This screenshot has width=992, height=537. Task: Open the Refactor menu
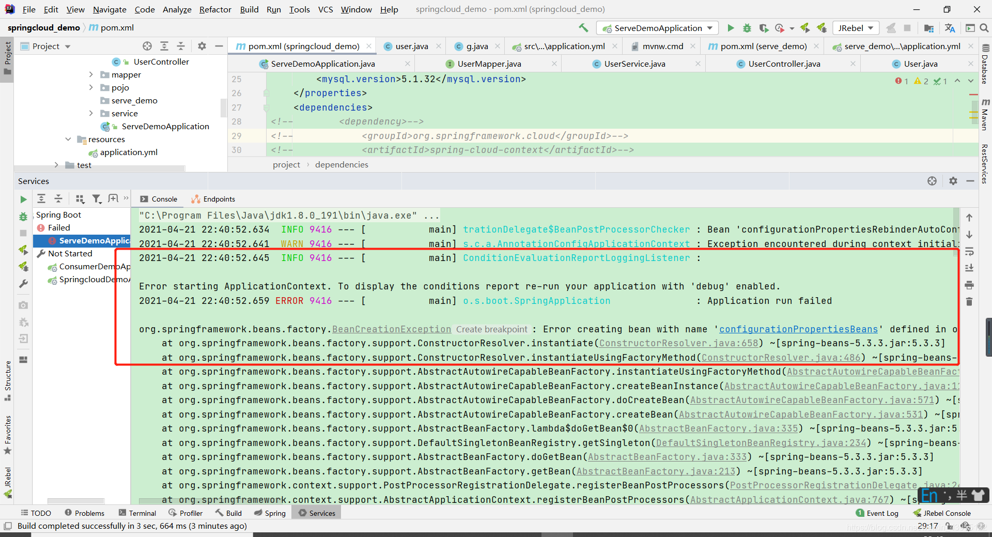coord(215,9)
